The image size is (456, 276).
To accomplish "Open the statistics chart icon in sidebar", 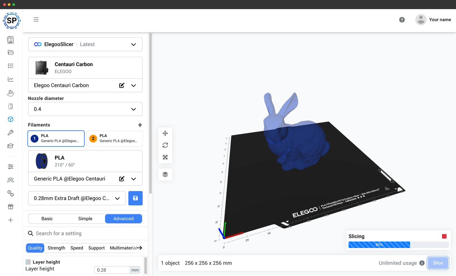I will coord(10,79).
